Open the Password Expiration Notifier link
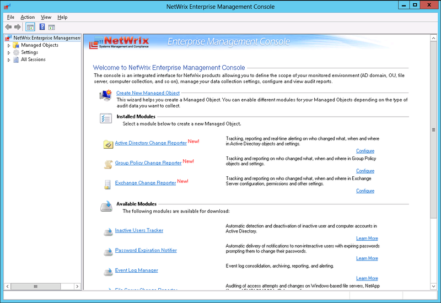 (146, 250)
